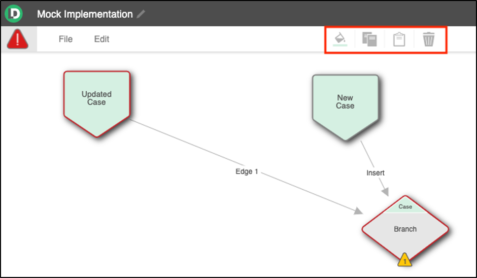This screenshot has height=278, width=477.
Task: Click the trash delete icon
Action: (428, 39)
